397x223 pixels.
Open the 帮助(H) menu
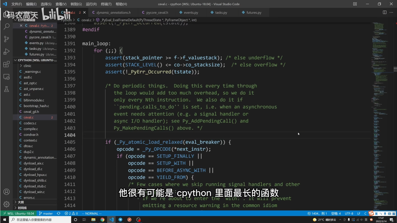coord(121,4)
